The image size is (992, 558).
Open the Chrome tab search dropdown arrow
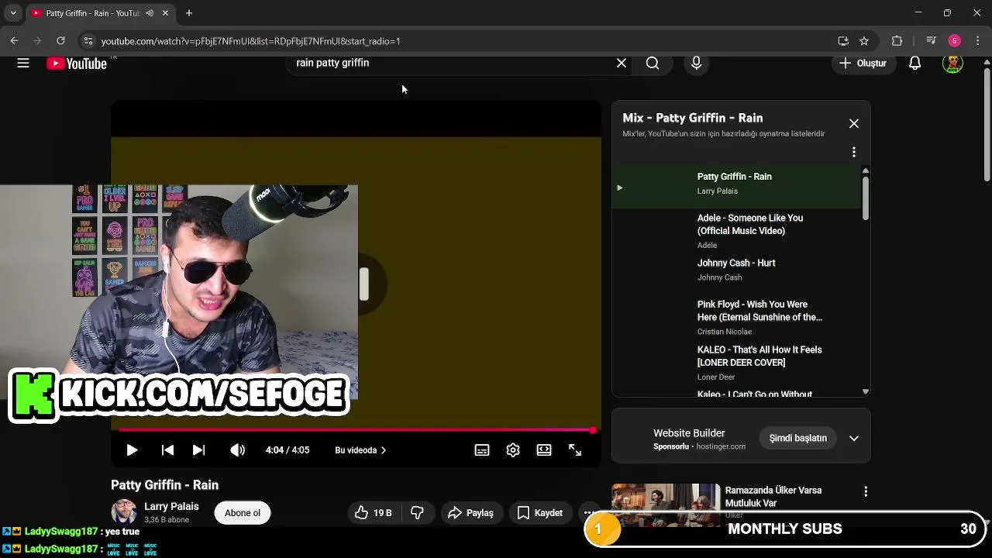(x=12, y=13)
